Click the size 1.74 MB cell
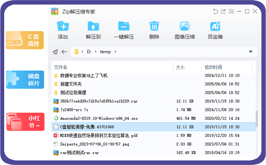This screenshot has width=266, height=165. [x=184, y=110]
